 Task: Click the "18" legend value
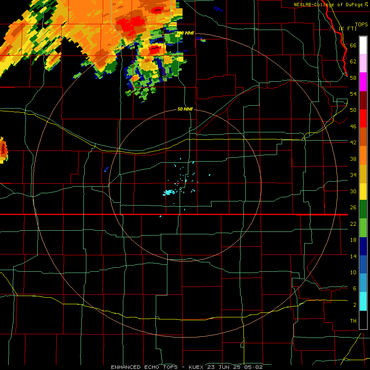coord(353,240)
